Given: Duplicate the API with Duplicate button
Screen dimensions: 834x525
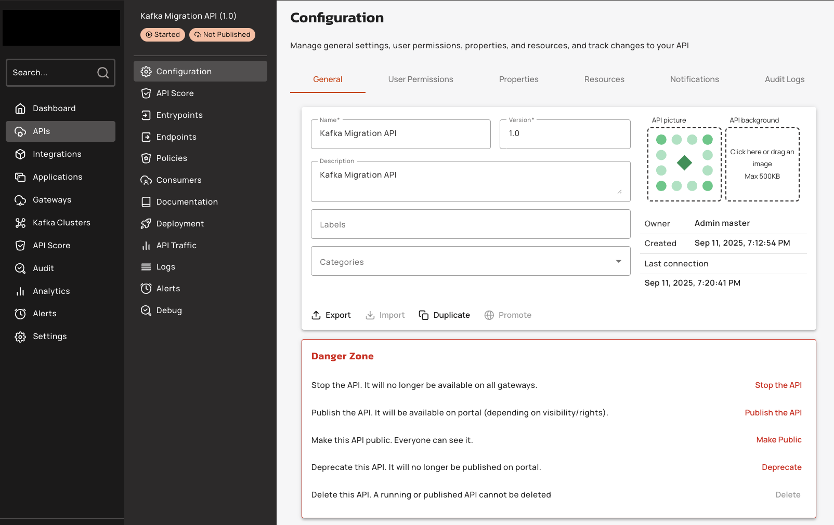Looking at the screenshot, I should click(x=445, y=315).
